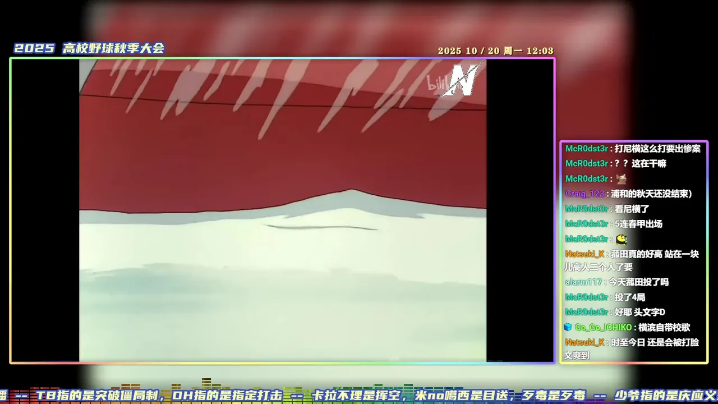Click ticker text 米no嘀西是目送
Image resolution: width=718 pixels, height=404 pixels.
click(461, 396)
